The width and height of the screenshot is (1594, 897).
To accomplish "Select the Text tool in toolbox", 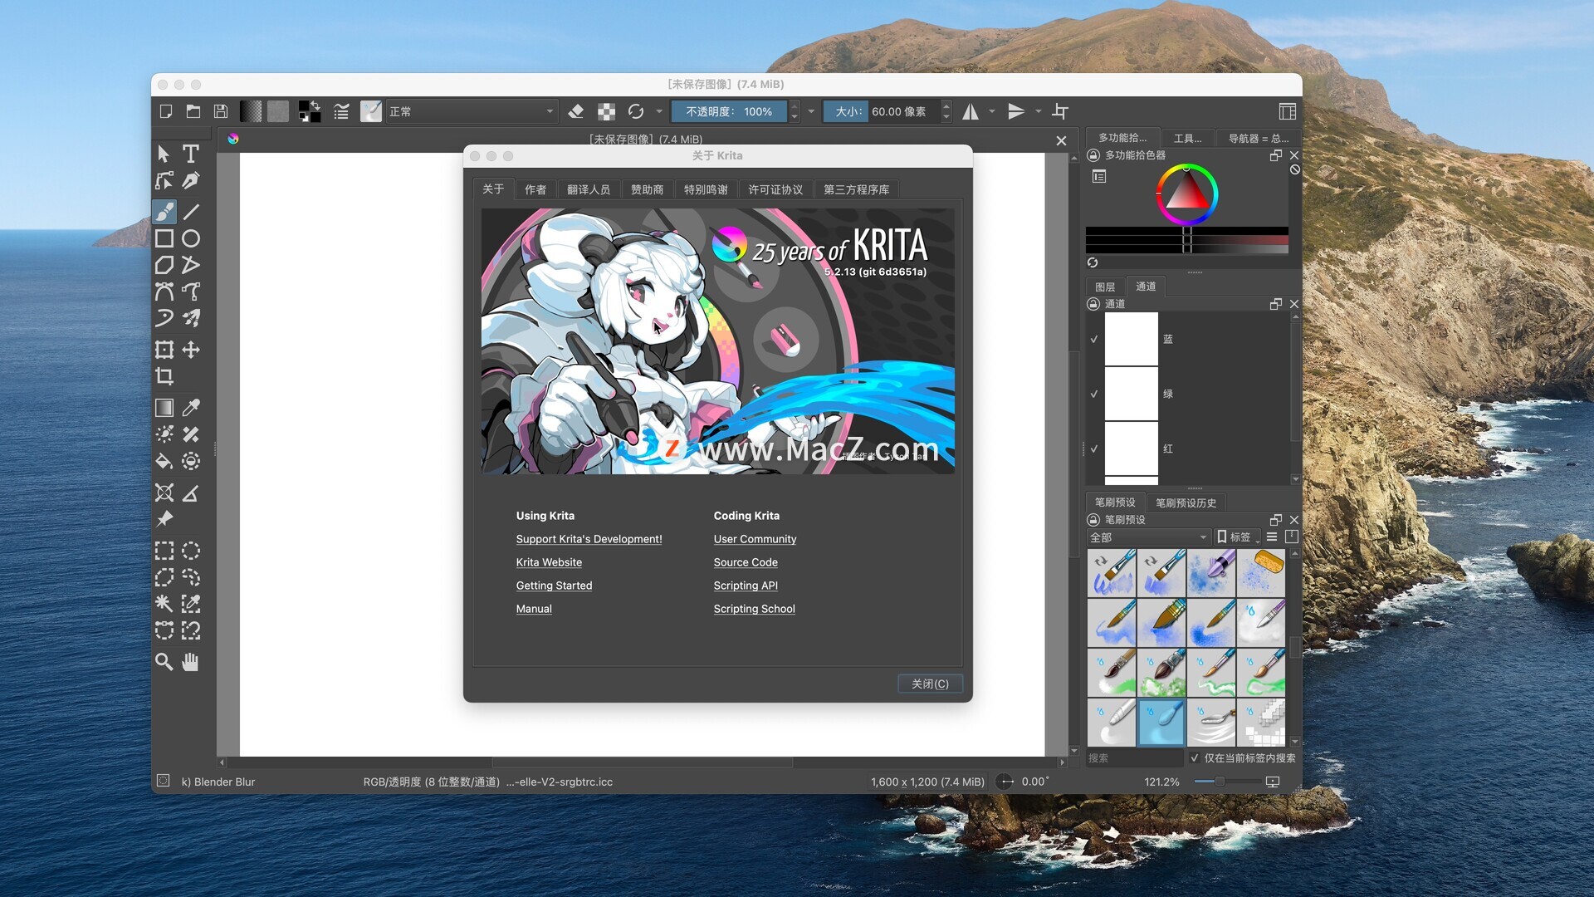I will click(x=191, y=154).
